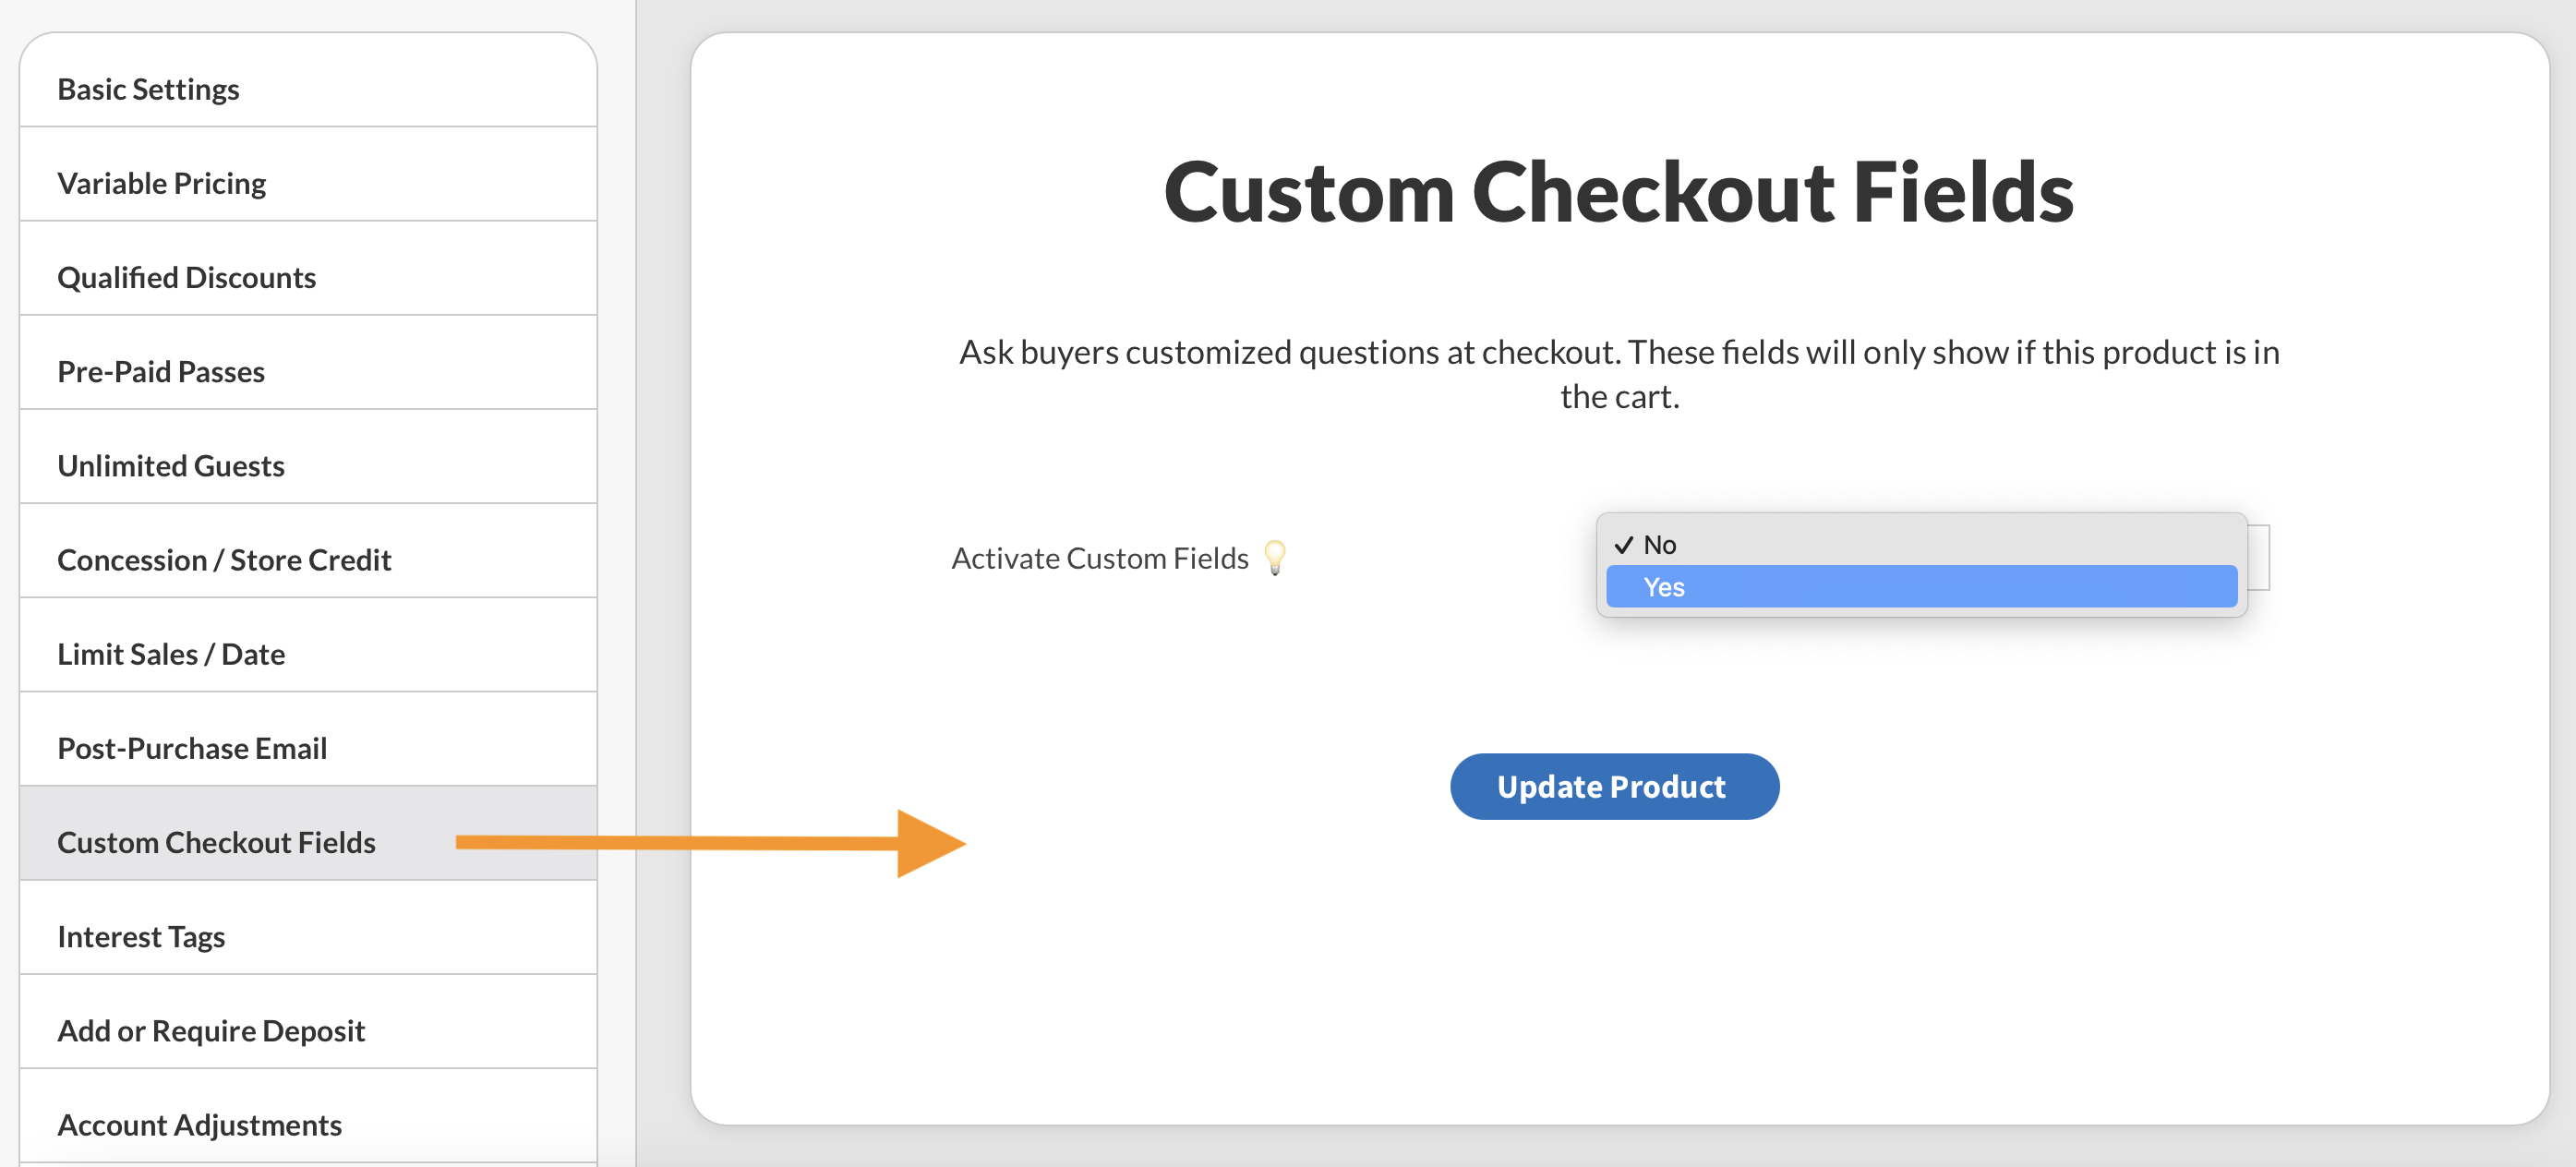The height and width of the screenshot is (1167, 2576).
Task: Switch to Pre-Paid Passes
Action: 161,371
